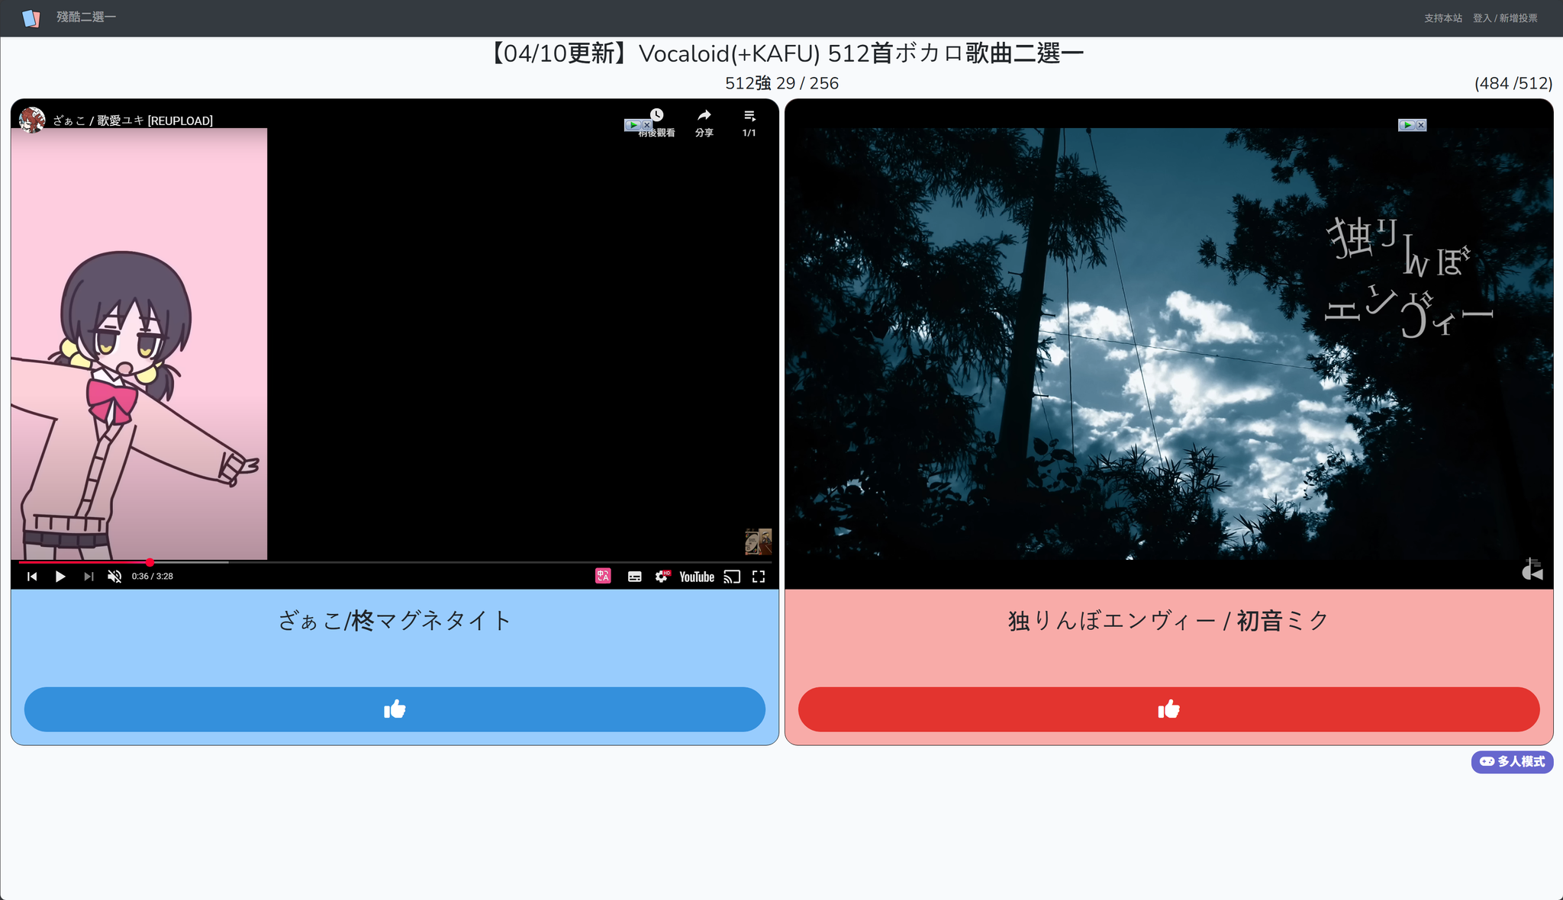Image resolution: width=1563 pixels, height=900 pixels.
Task: Enter fullscreen on left video
Action: click(759, 577)
